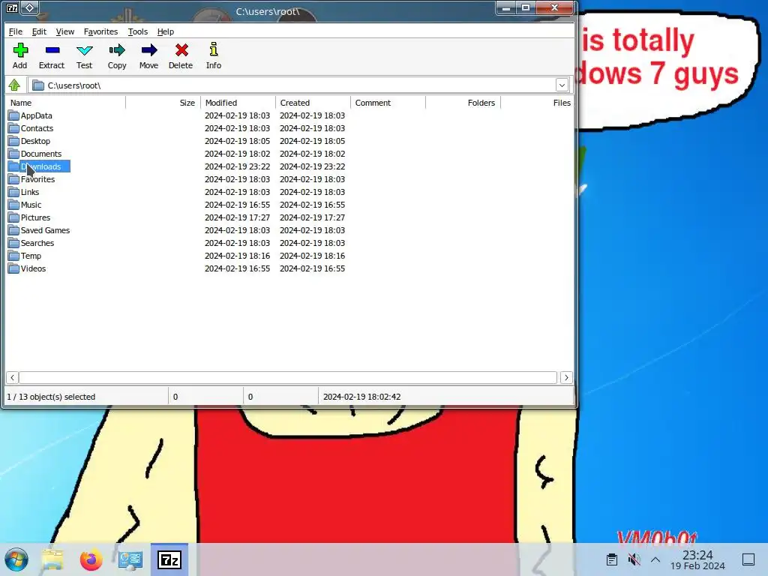Open the Help menu
768x576 pixels.
pos(166,31)
